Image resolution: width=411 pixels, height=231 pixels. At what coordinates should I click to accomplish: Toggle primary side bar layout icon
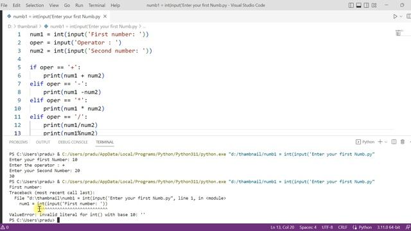click(x=351, y=5)
